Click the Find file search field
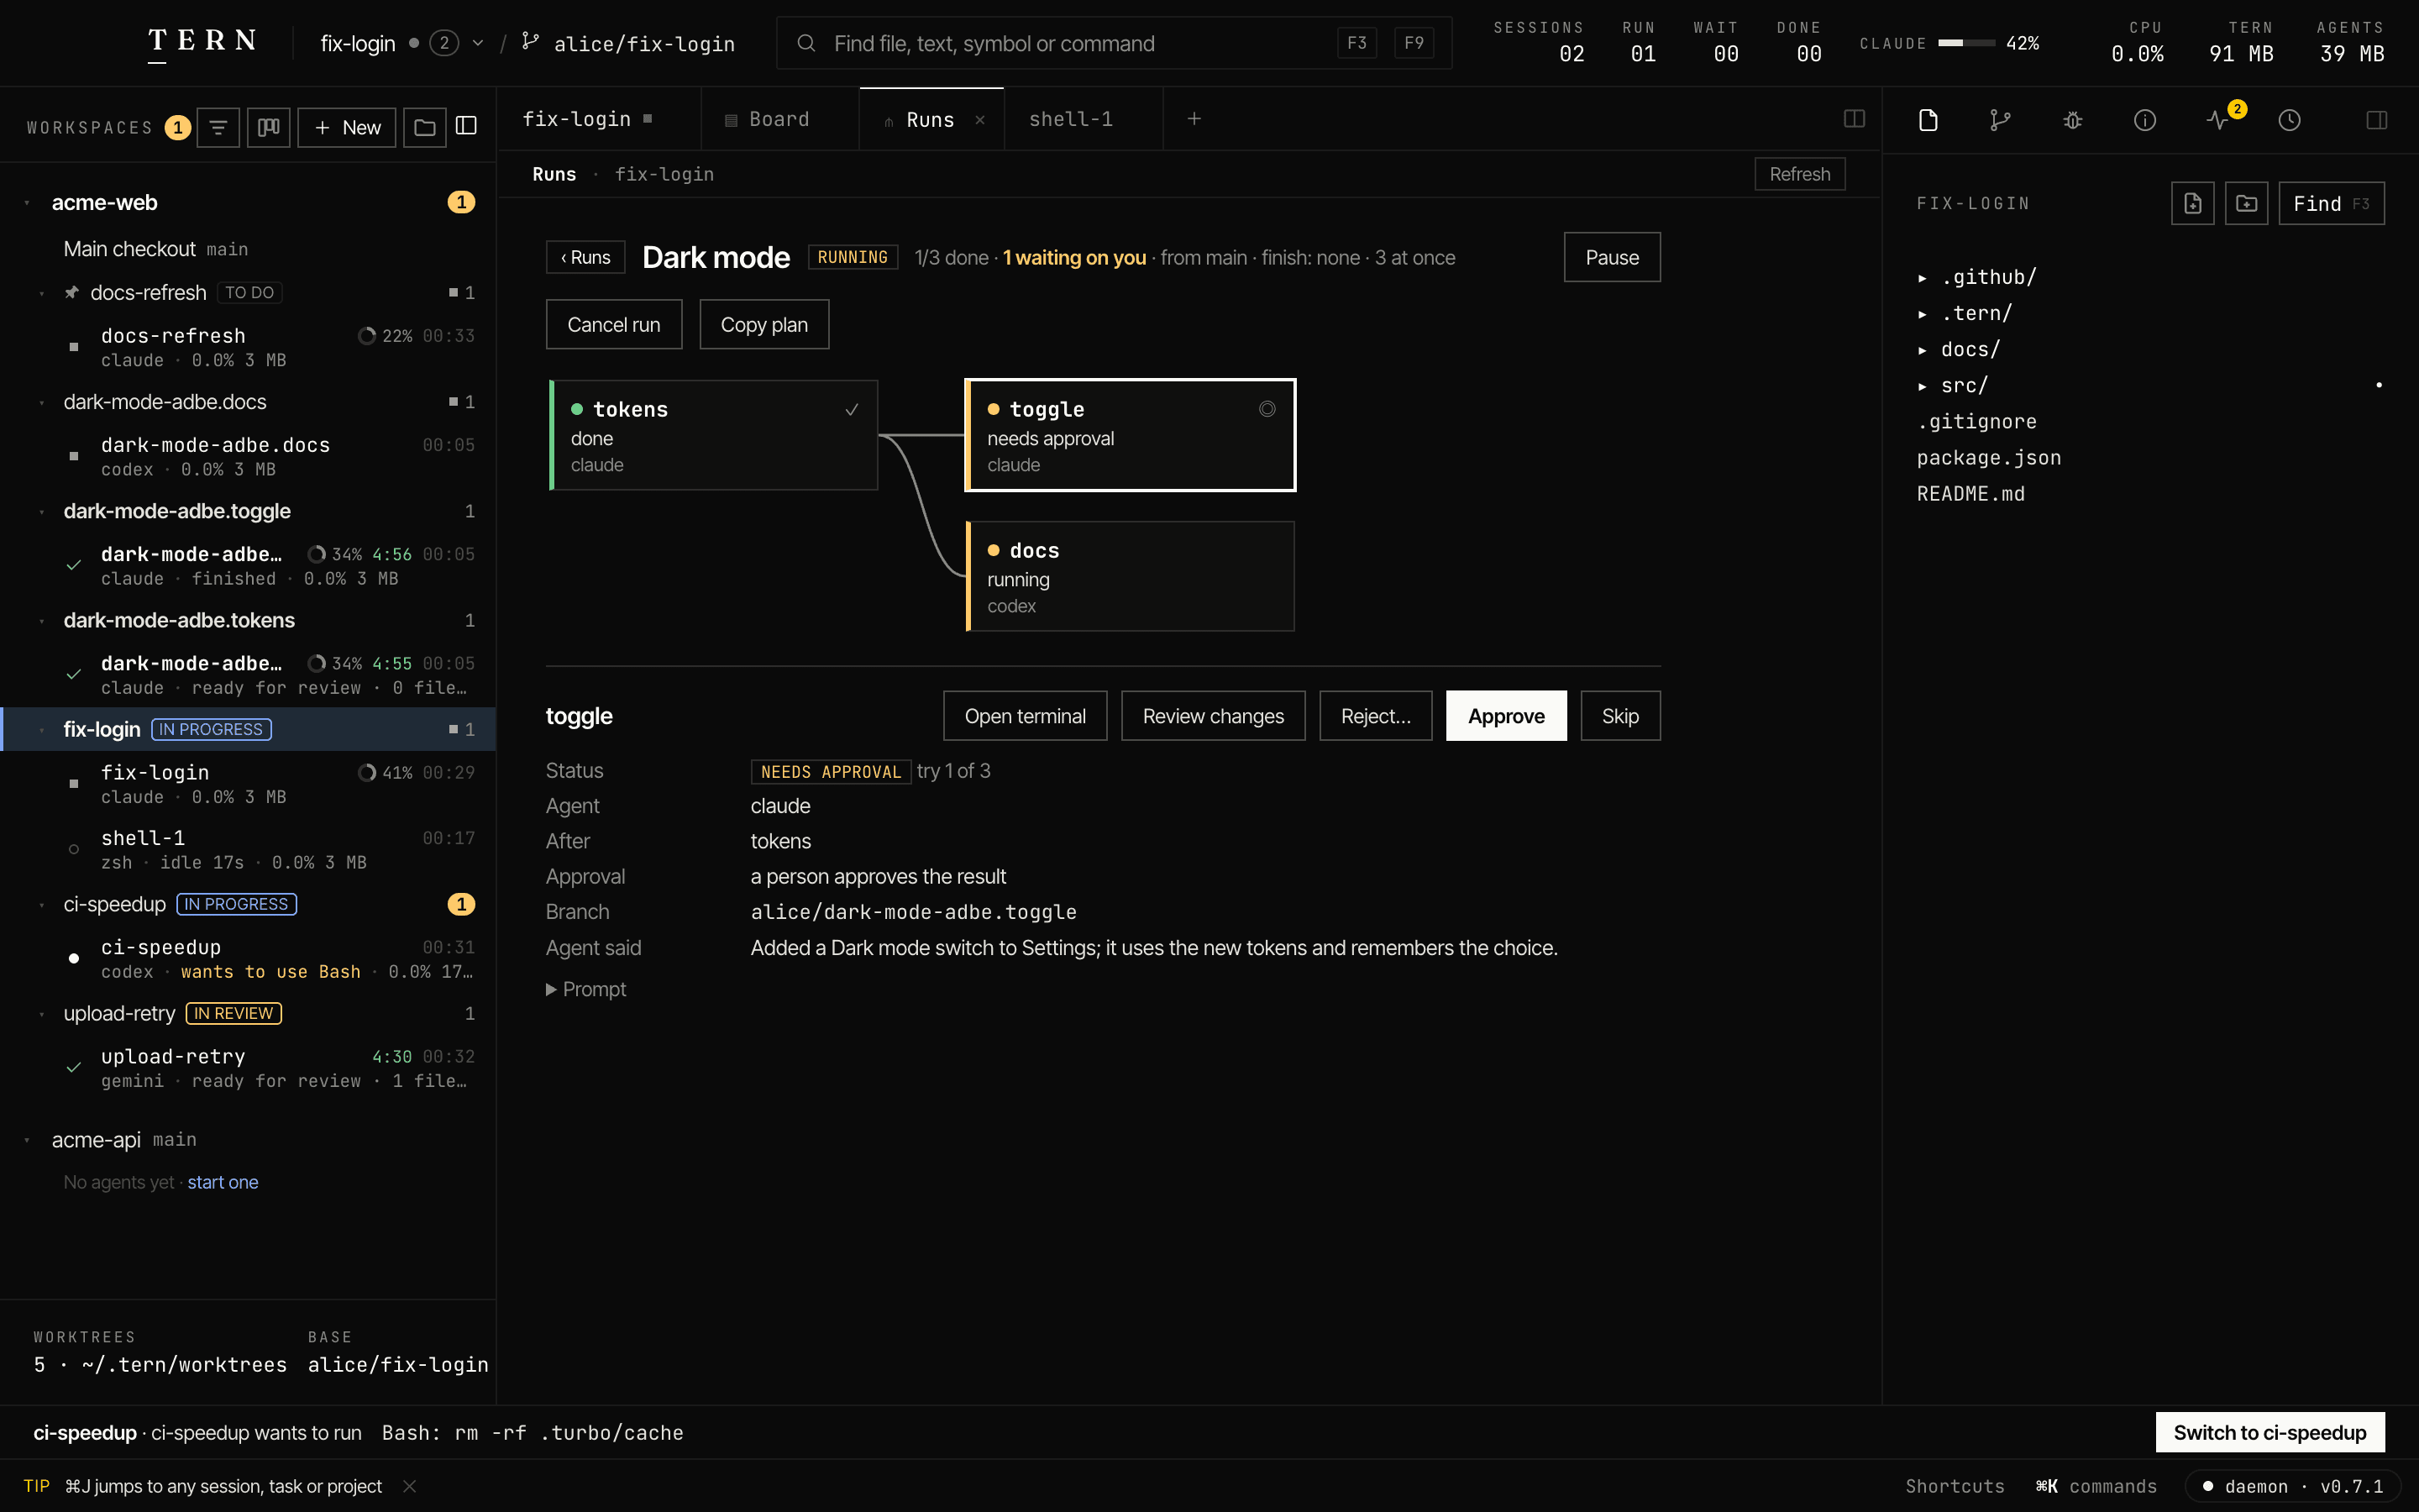This screenshot has width=2419, height=1512. coord(1114,43)
